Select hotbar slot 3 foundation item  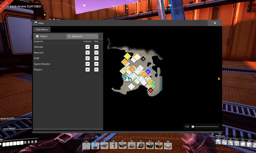coord(104,146)
